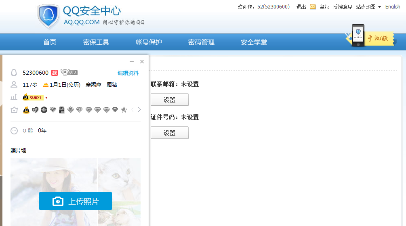The image size is (406, 226).
Task: Click lightning diamond badge before the penguin card badge
Action: [53, 110]
